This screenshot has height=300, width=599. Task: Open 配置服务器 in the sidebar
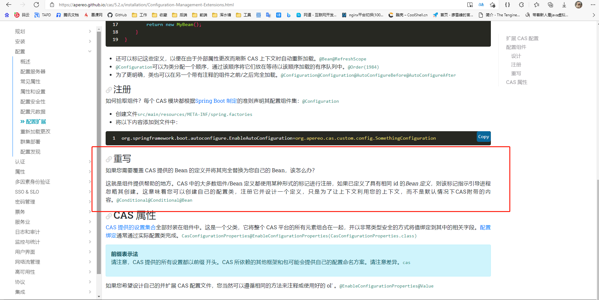(33, 71)
